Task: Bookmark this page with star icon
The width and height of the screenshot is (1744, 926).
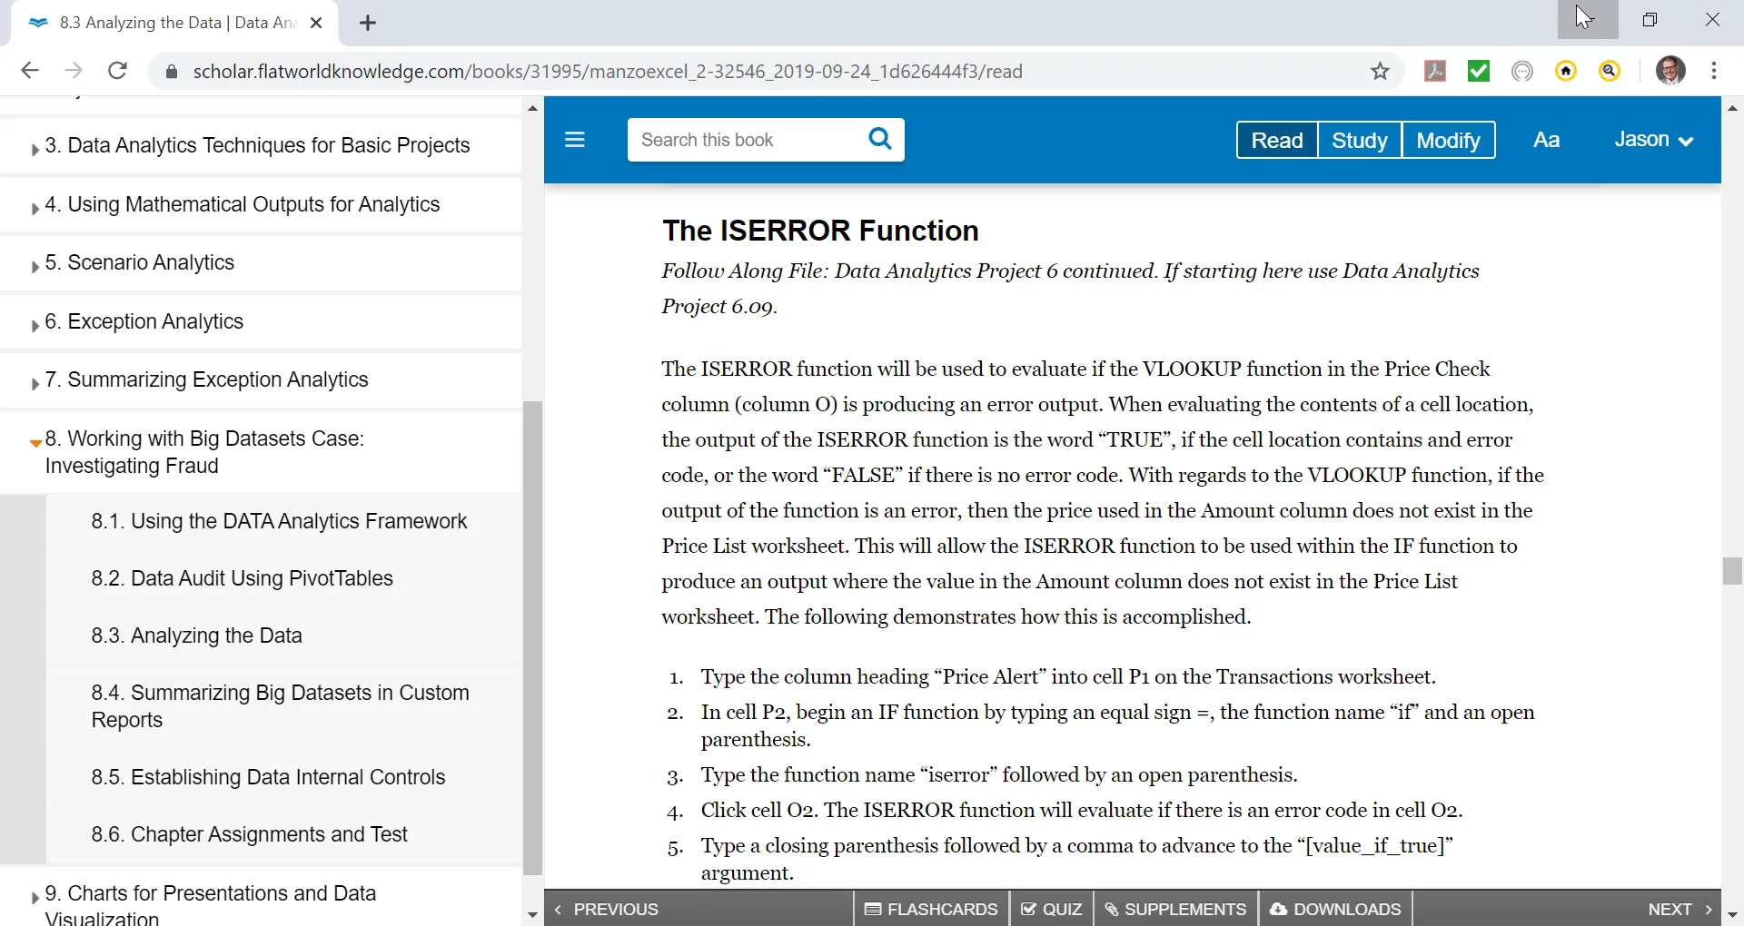Action: [x=1380, y=71]
